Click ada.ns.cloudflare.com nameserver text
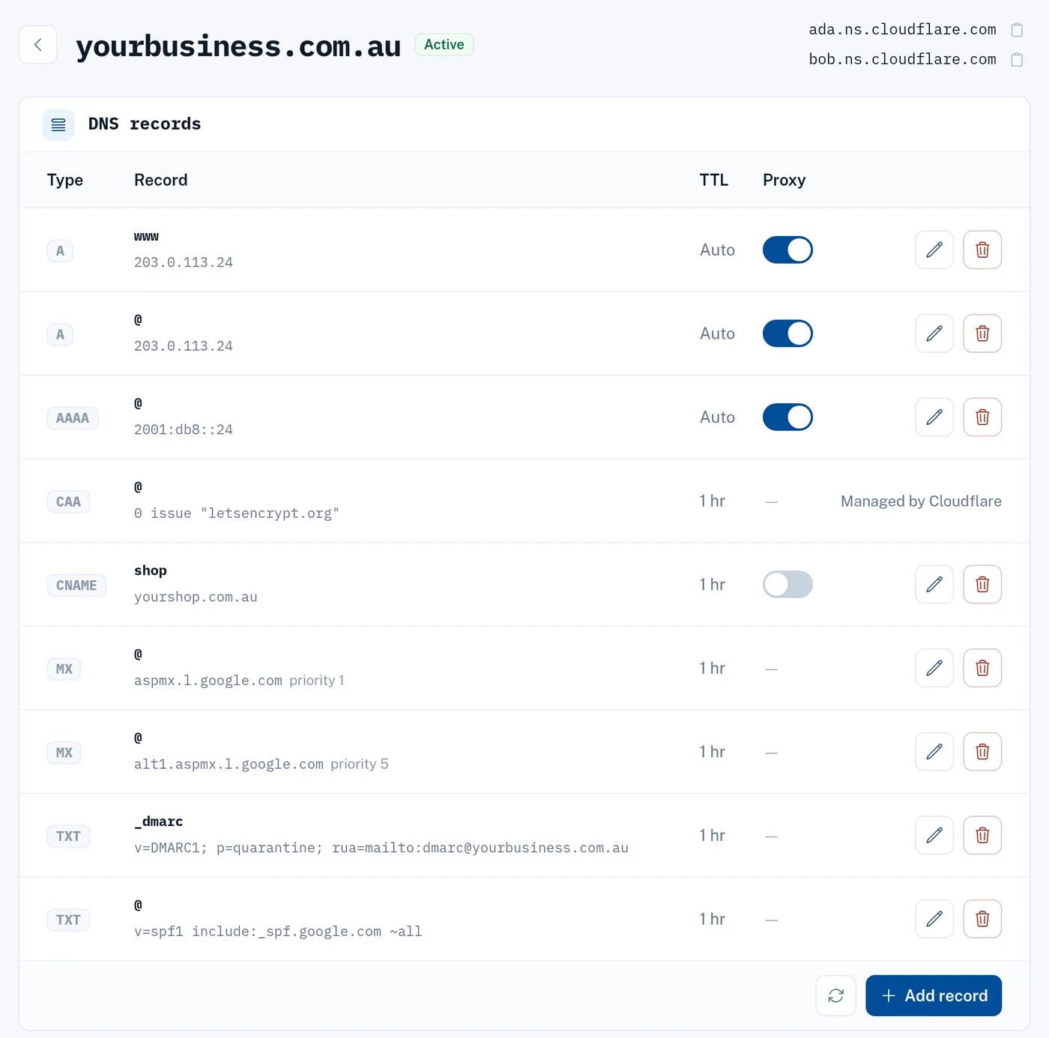The height and width of the screenshot is (1038, 1049). [x=903, y=30]
